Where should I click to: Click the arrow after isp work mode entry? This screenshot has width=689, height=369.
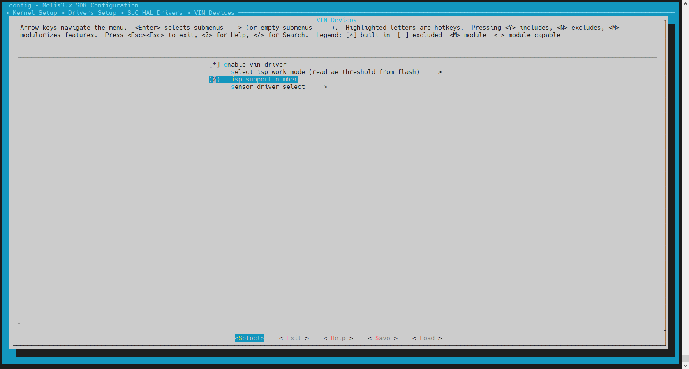435,72
